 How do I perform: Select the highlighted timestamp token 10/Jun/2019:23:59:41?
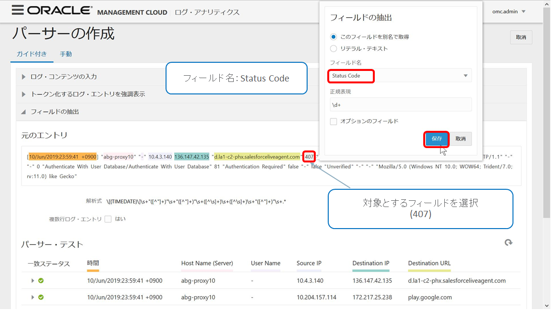point(62,157)
